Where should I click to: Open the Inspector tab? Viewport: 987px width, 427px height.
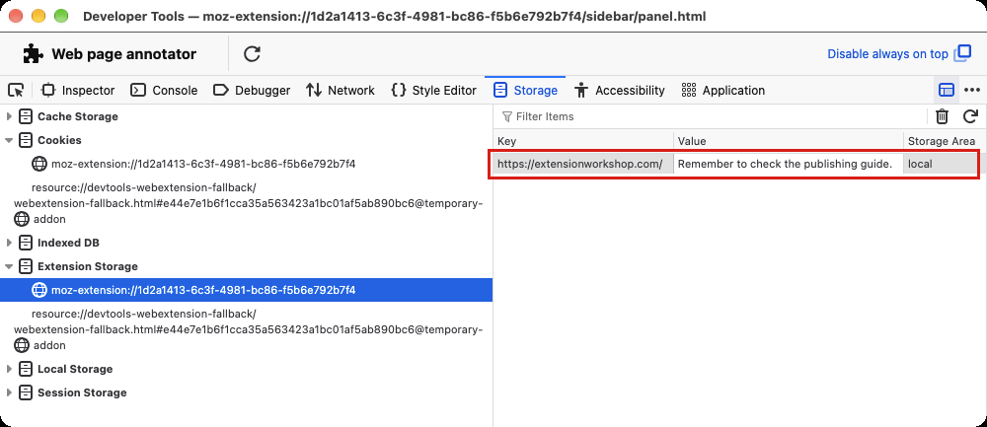point(78,91)
